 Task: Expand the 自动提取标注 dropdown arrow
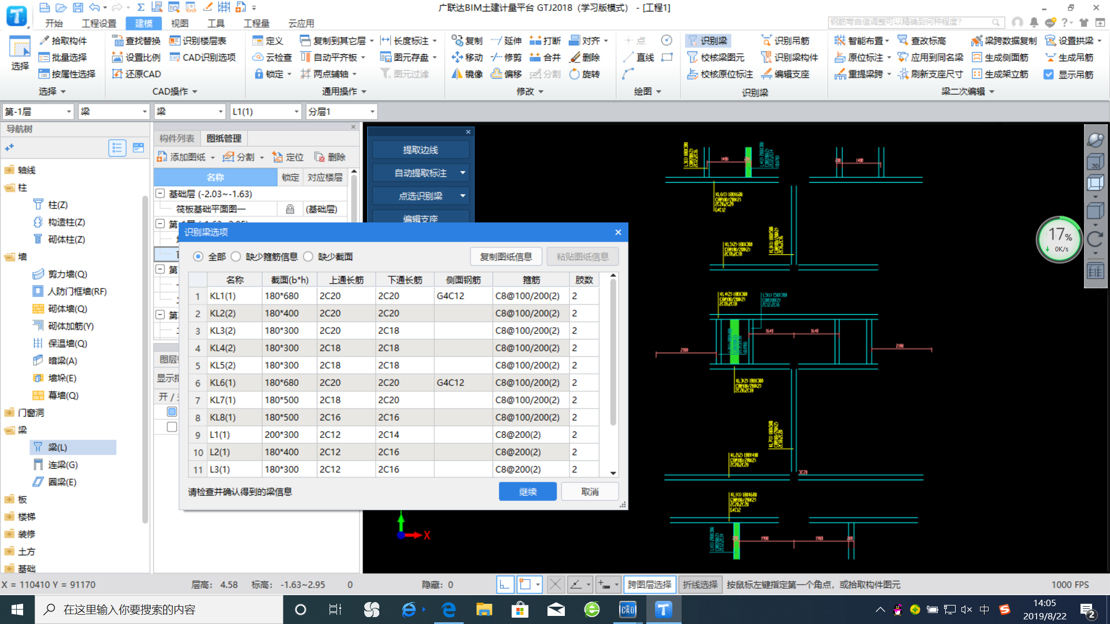(x=462, y=173)
